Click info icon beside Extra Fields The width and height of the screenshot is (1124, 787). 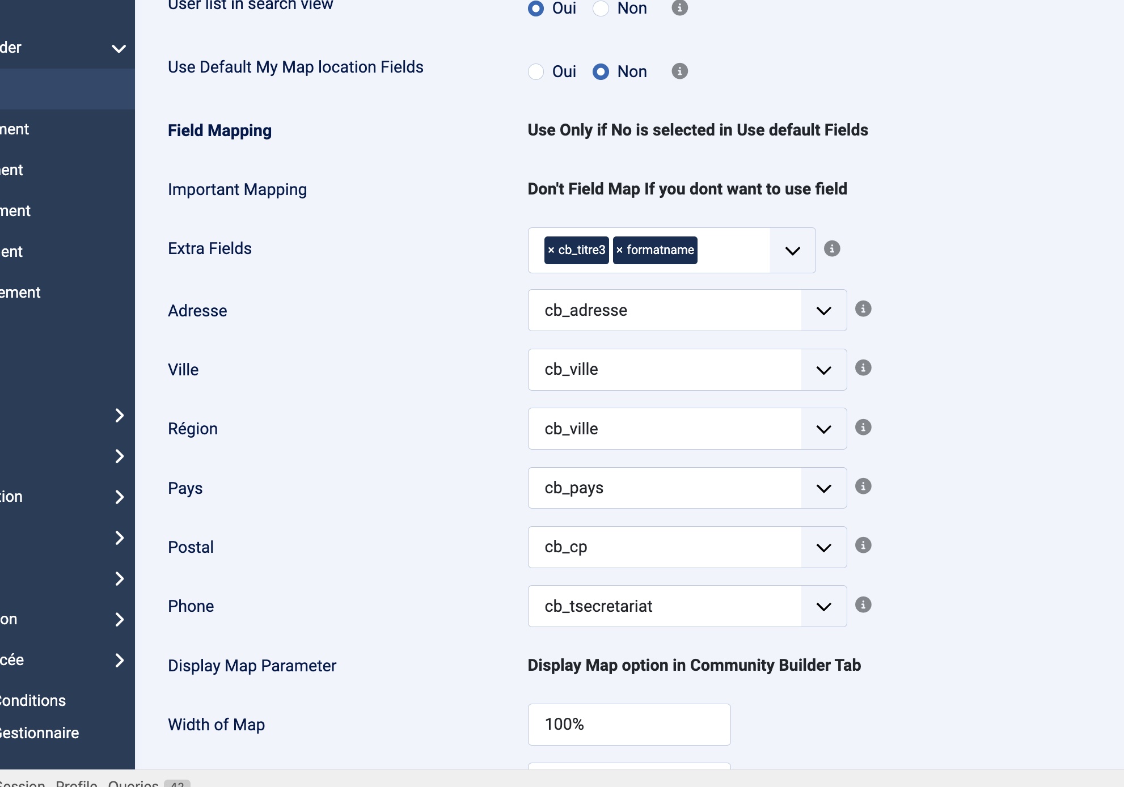831,249
